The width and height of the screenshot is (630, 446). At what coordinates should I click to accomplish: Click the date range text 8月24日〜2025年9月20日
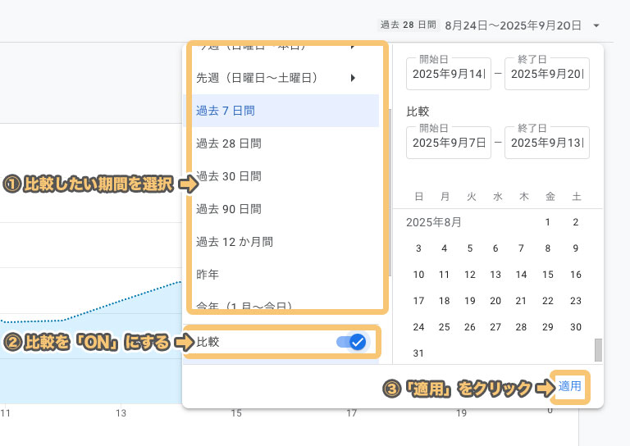(x=514, y=25)
